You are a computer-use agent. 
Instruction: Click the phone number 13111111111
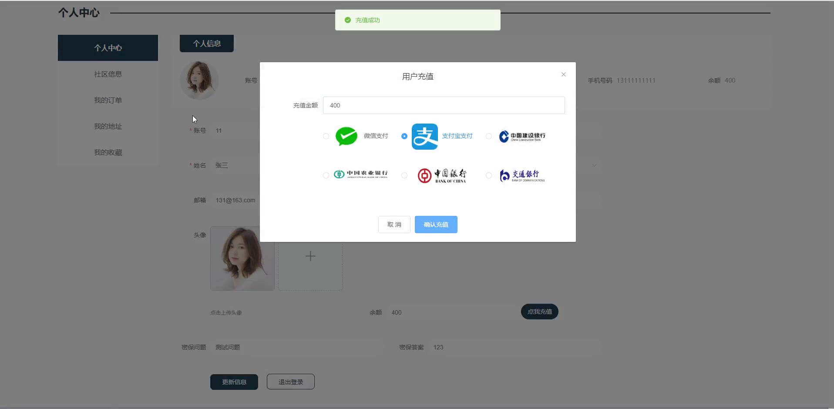pos(636,80)
